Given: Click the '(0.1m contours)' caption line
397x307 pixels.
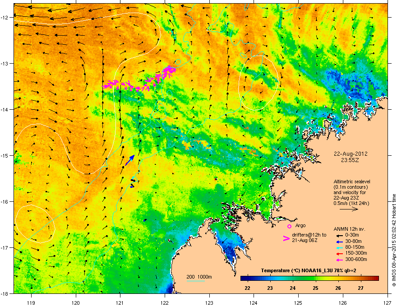Looking at the screenshot, I should coord(351,187).
